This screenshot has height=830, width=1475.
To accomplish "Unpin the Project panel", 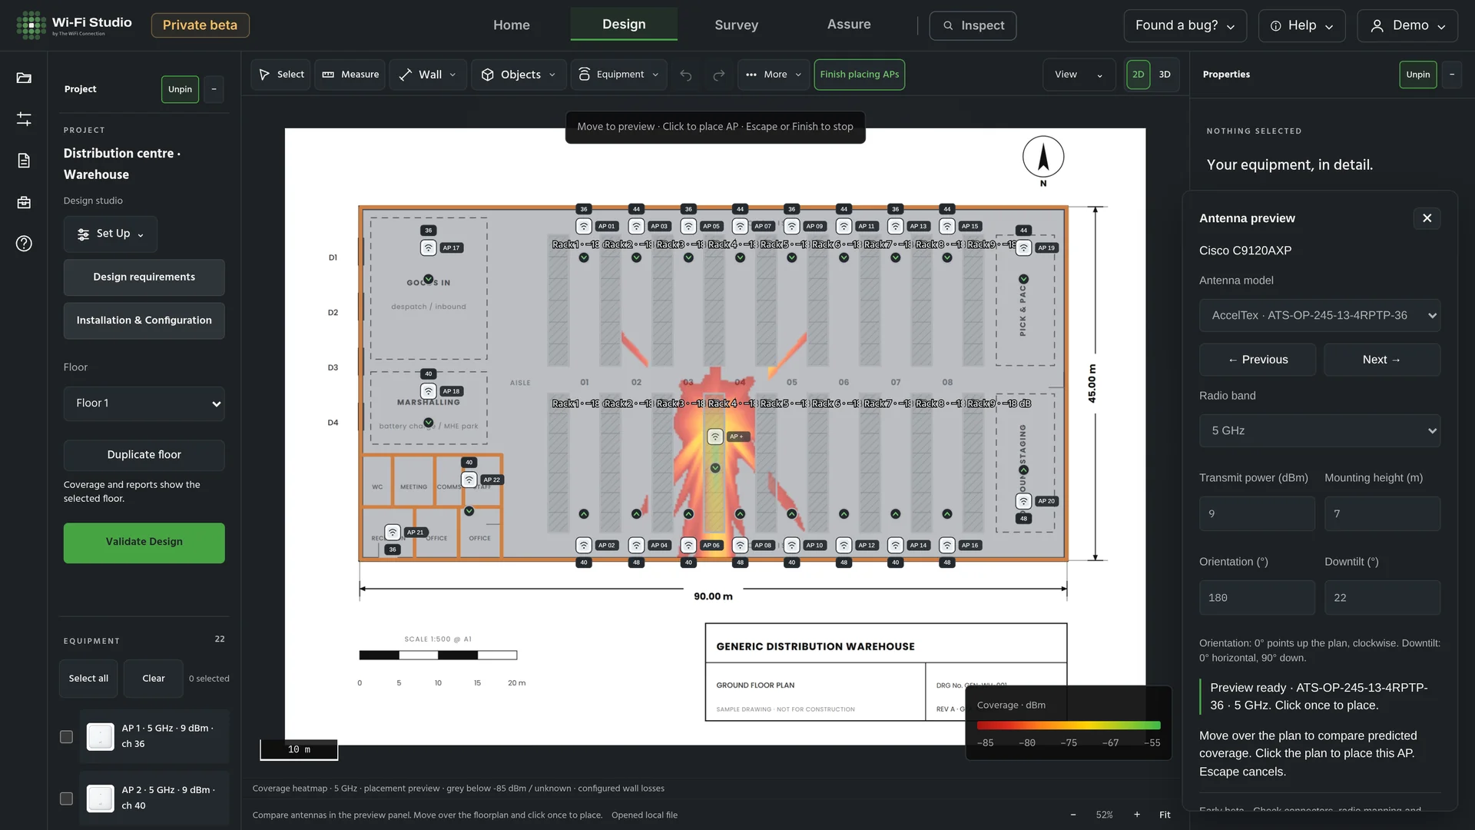I will click(x=180, y=89).
